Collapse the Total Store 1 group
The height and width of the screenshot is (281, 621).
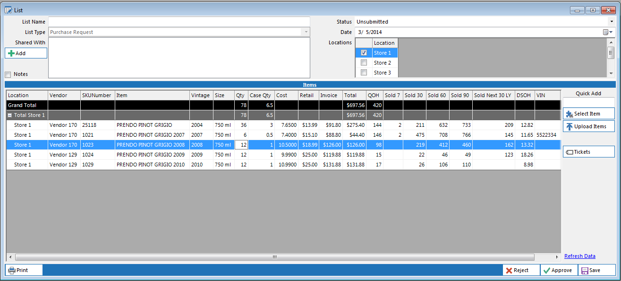(x=10, y=115)
